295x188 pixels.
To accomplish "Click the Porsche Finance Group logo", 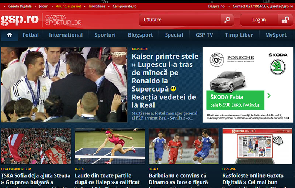I will pyautogui.click(x=240, y=59).
